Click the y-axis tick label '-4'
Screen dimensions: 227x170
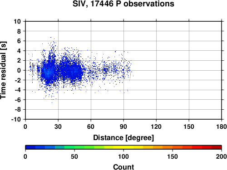[x=18, y=90]
